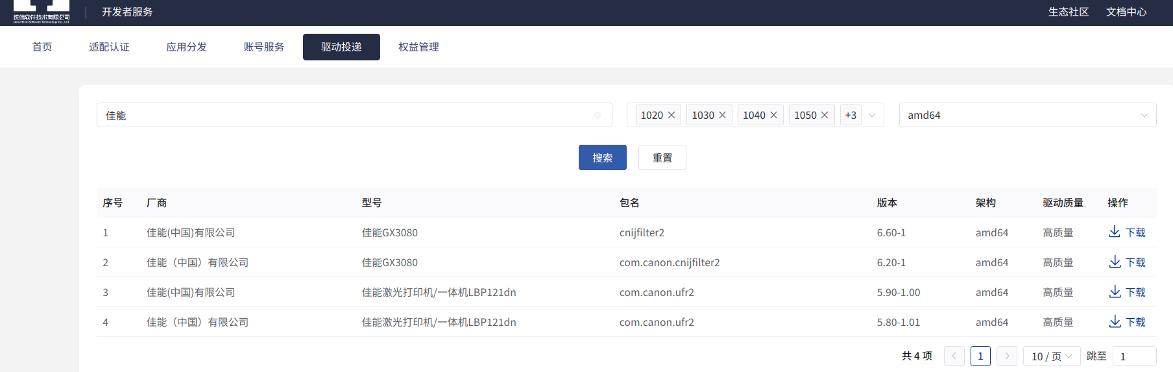Select 驱动投递 tab
Image resolution: width=1173 pixels, height=372 pixels.
point(341,47)
